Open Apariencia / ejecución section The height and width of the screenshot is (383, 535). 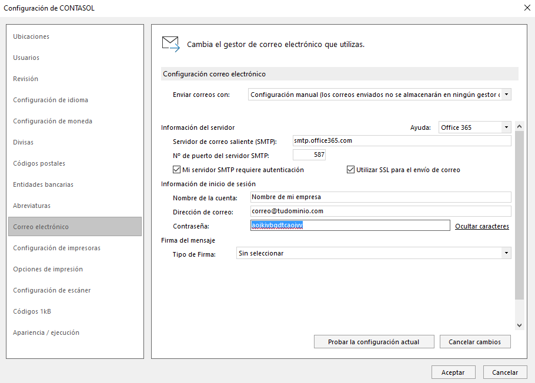tap(46, 332)
